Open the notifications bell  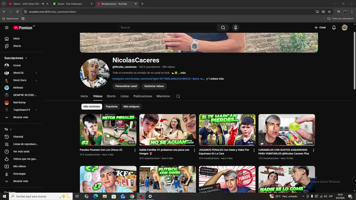[334, 27]
